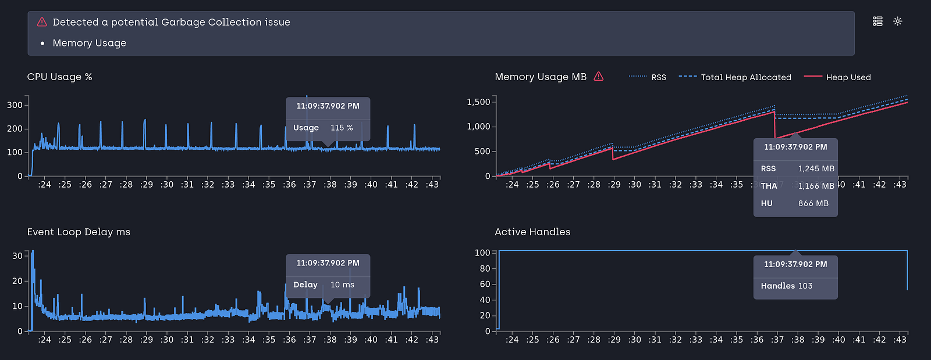The image size is (931, 360).
Task: Click the RSS dotted line legend swatch
Action: (638, 77)
